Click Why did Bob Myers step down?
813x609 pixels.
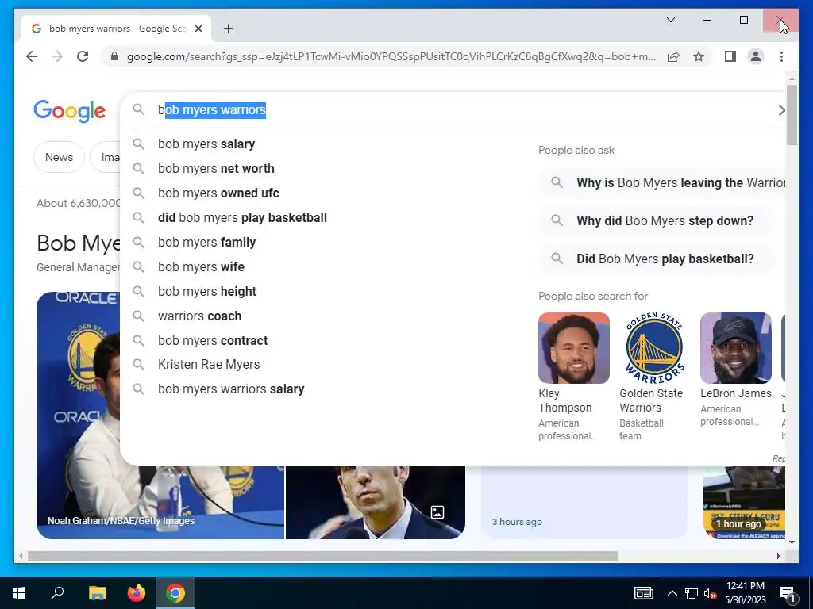click(657, 220)
